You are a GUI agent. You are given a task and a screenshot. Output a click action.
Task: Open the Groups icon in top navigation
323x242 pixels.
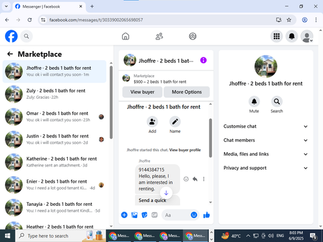193,36
